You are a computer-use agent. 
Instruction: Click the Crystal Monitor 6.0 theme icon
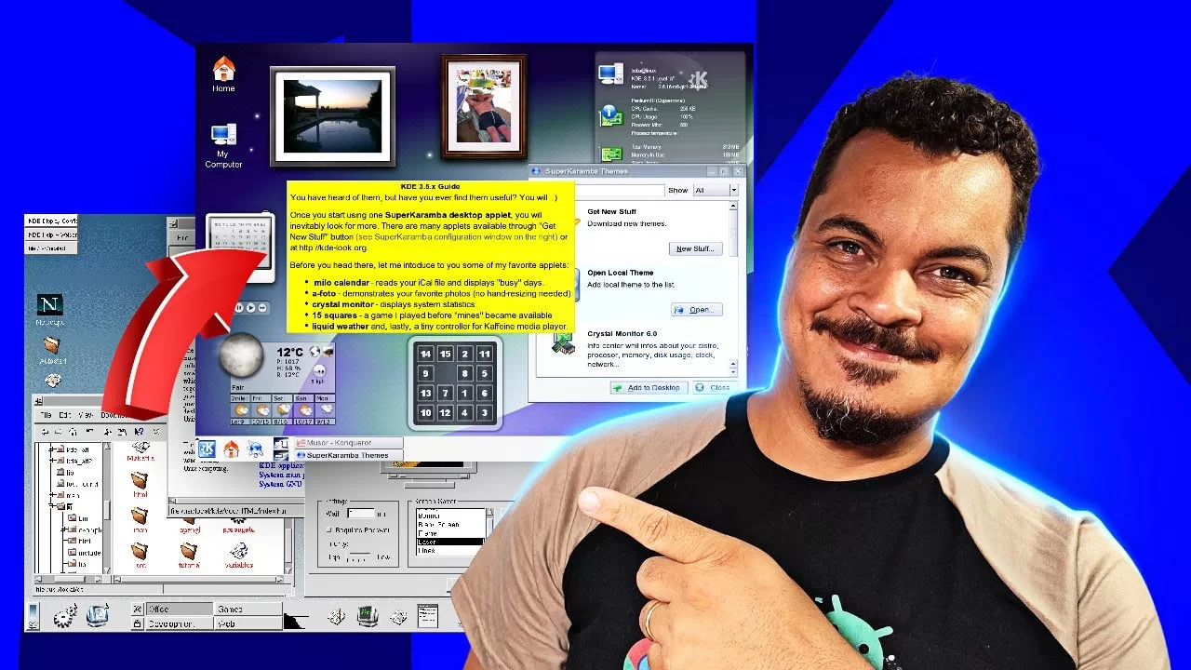click(x=562, y=343)
